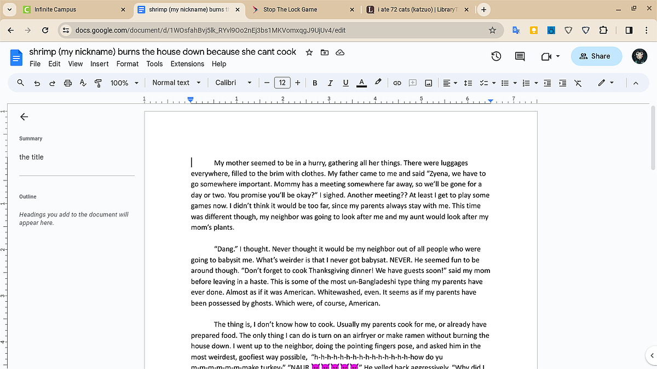Open the Help menu
Image resolution: width=657 pixels, height=369 pixels.
219,64
